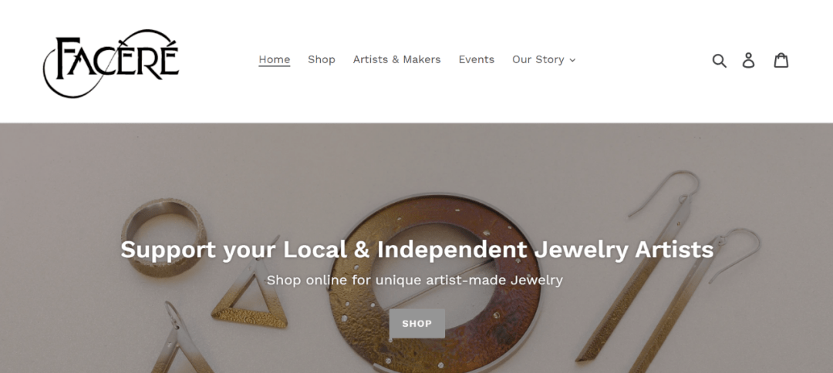Image resolution: width=833 pixels, height=373 pixels.
Task: Click the Facèré logo
Action: click(111, 62)
